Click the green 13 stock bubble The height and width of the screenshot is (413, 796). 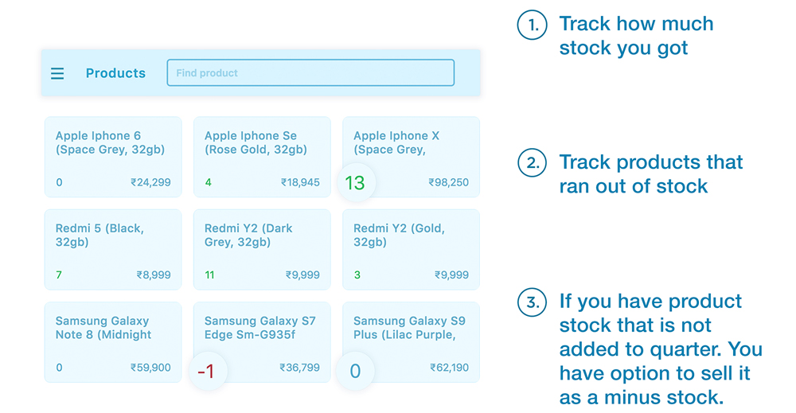pos(354,183)
